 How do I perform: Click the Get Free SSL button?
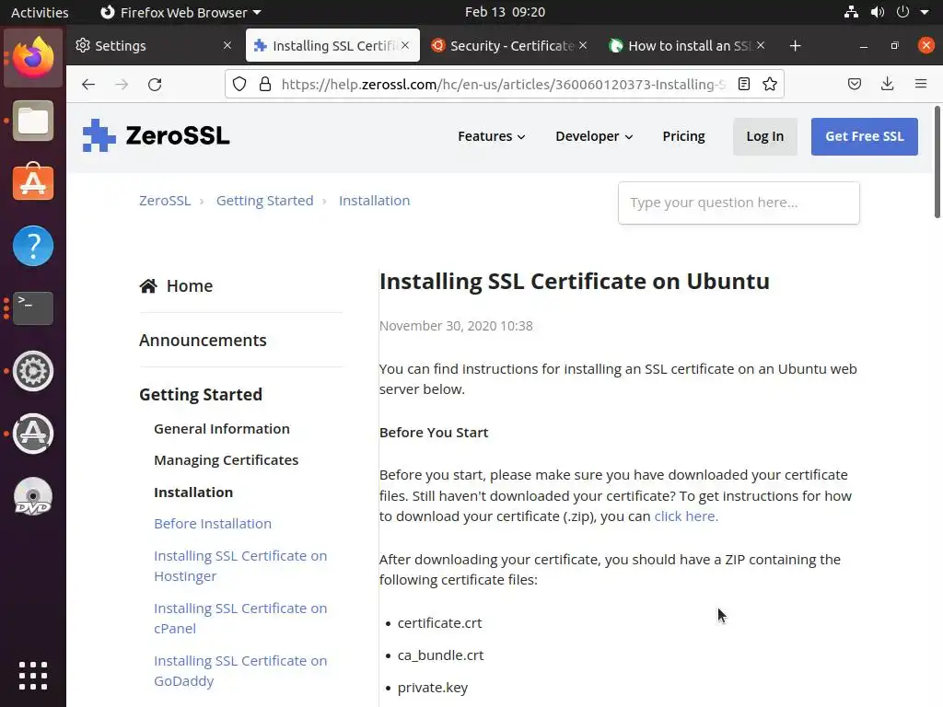coord(864,136)
